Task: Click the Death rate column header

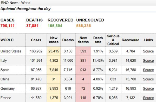Action: (x=98, y=40)
